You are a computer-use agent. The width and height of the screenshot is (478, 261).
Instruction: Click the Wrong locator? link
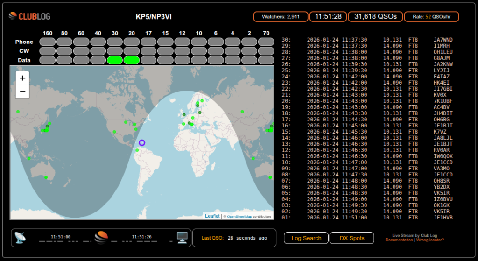430,240
